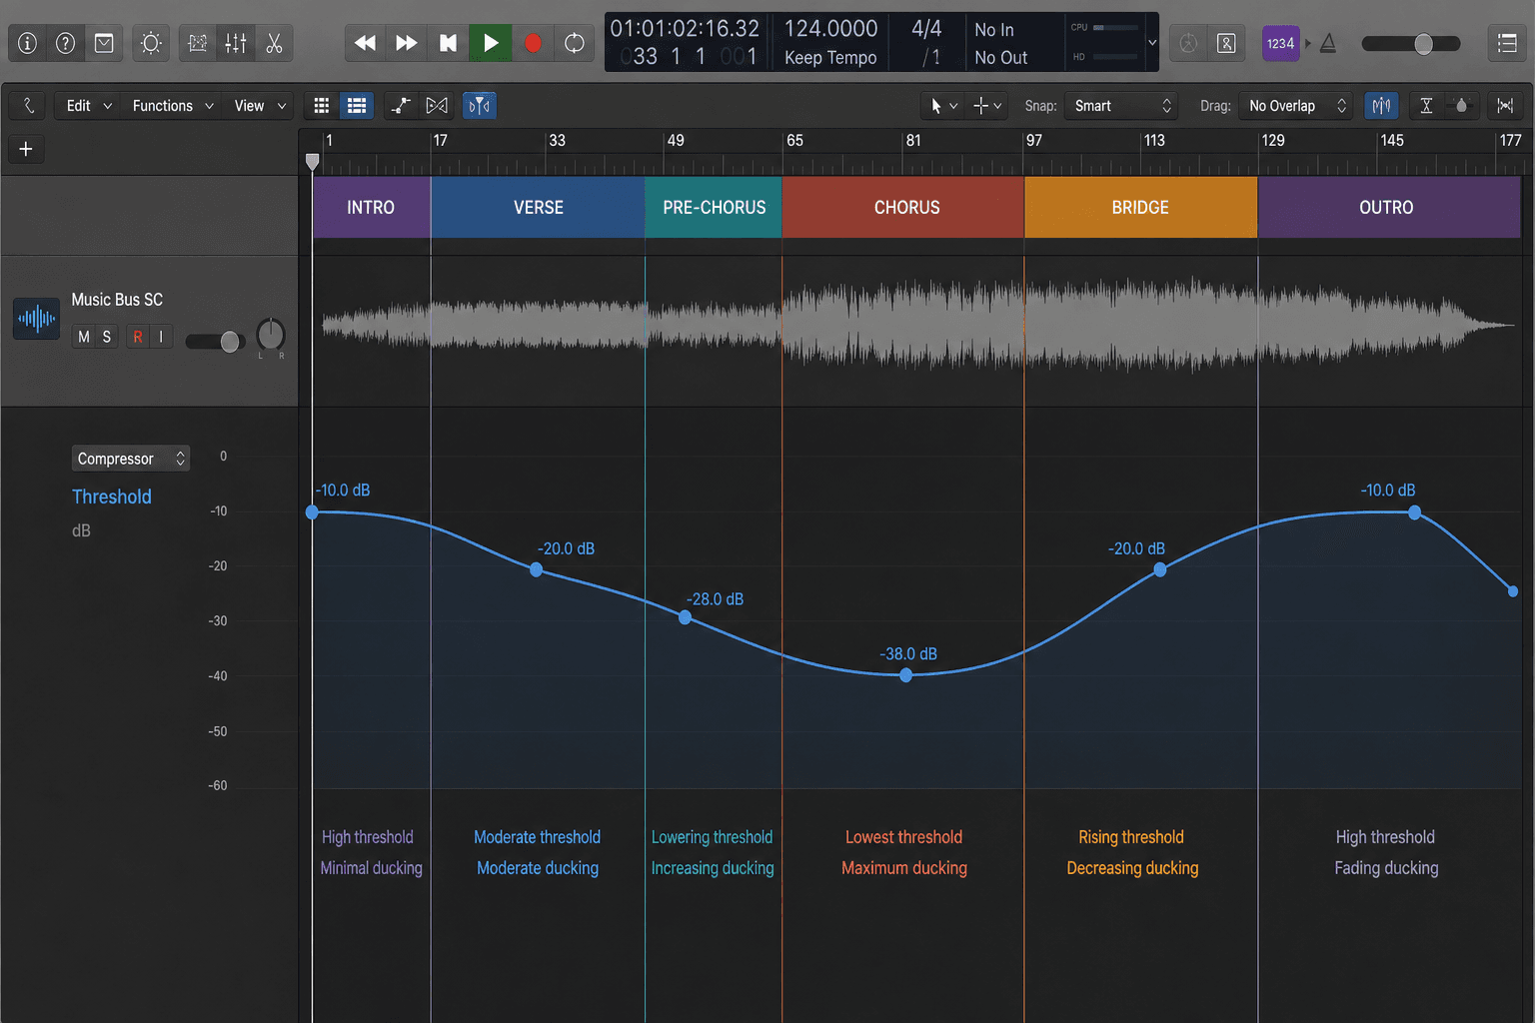Rewind the playhead
The width and height of the screenshot is (1535, 1023).
pos(366,43)
